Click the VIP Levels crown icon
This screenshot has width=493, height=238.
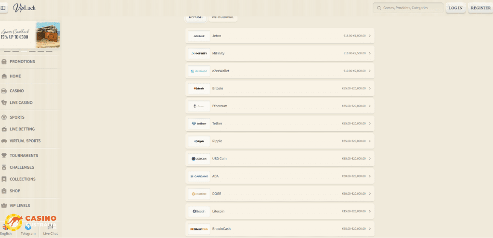[4, 205]
